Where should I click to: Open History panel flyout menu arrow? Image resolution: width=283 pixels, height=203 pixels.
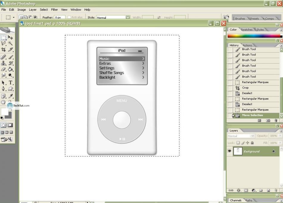pos(281,46)
